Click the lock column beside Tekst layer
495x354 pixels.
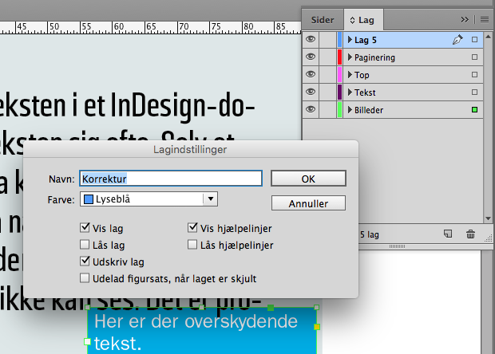327,92
